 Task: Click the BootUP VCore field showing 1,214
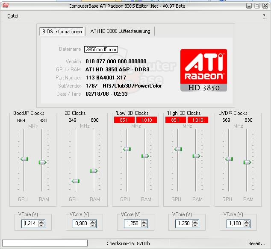[30, 224]
